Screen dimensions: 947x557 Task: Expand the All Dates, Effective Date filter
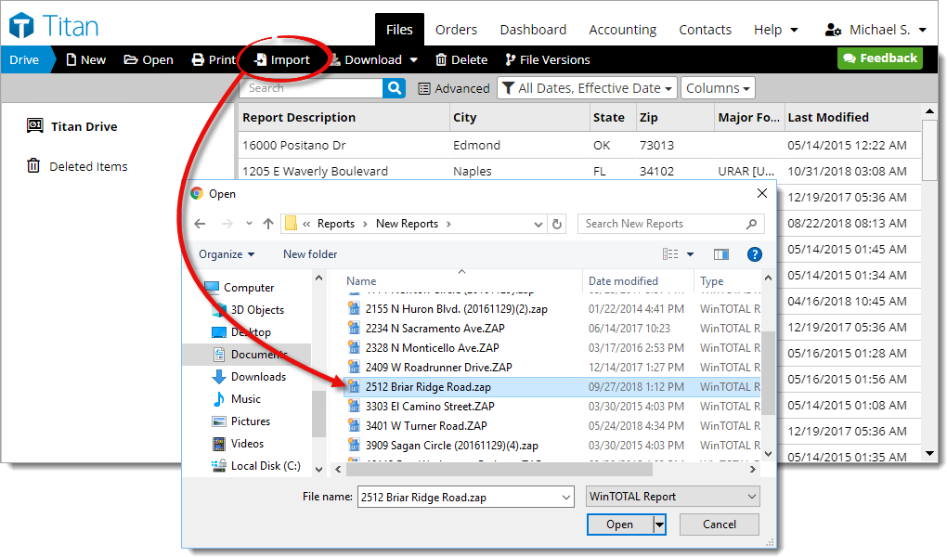point(586,88)
